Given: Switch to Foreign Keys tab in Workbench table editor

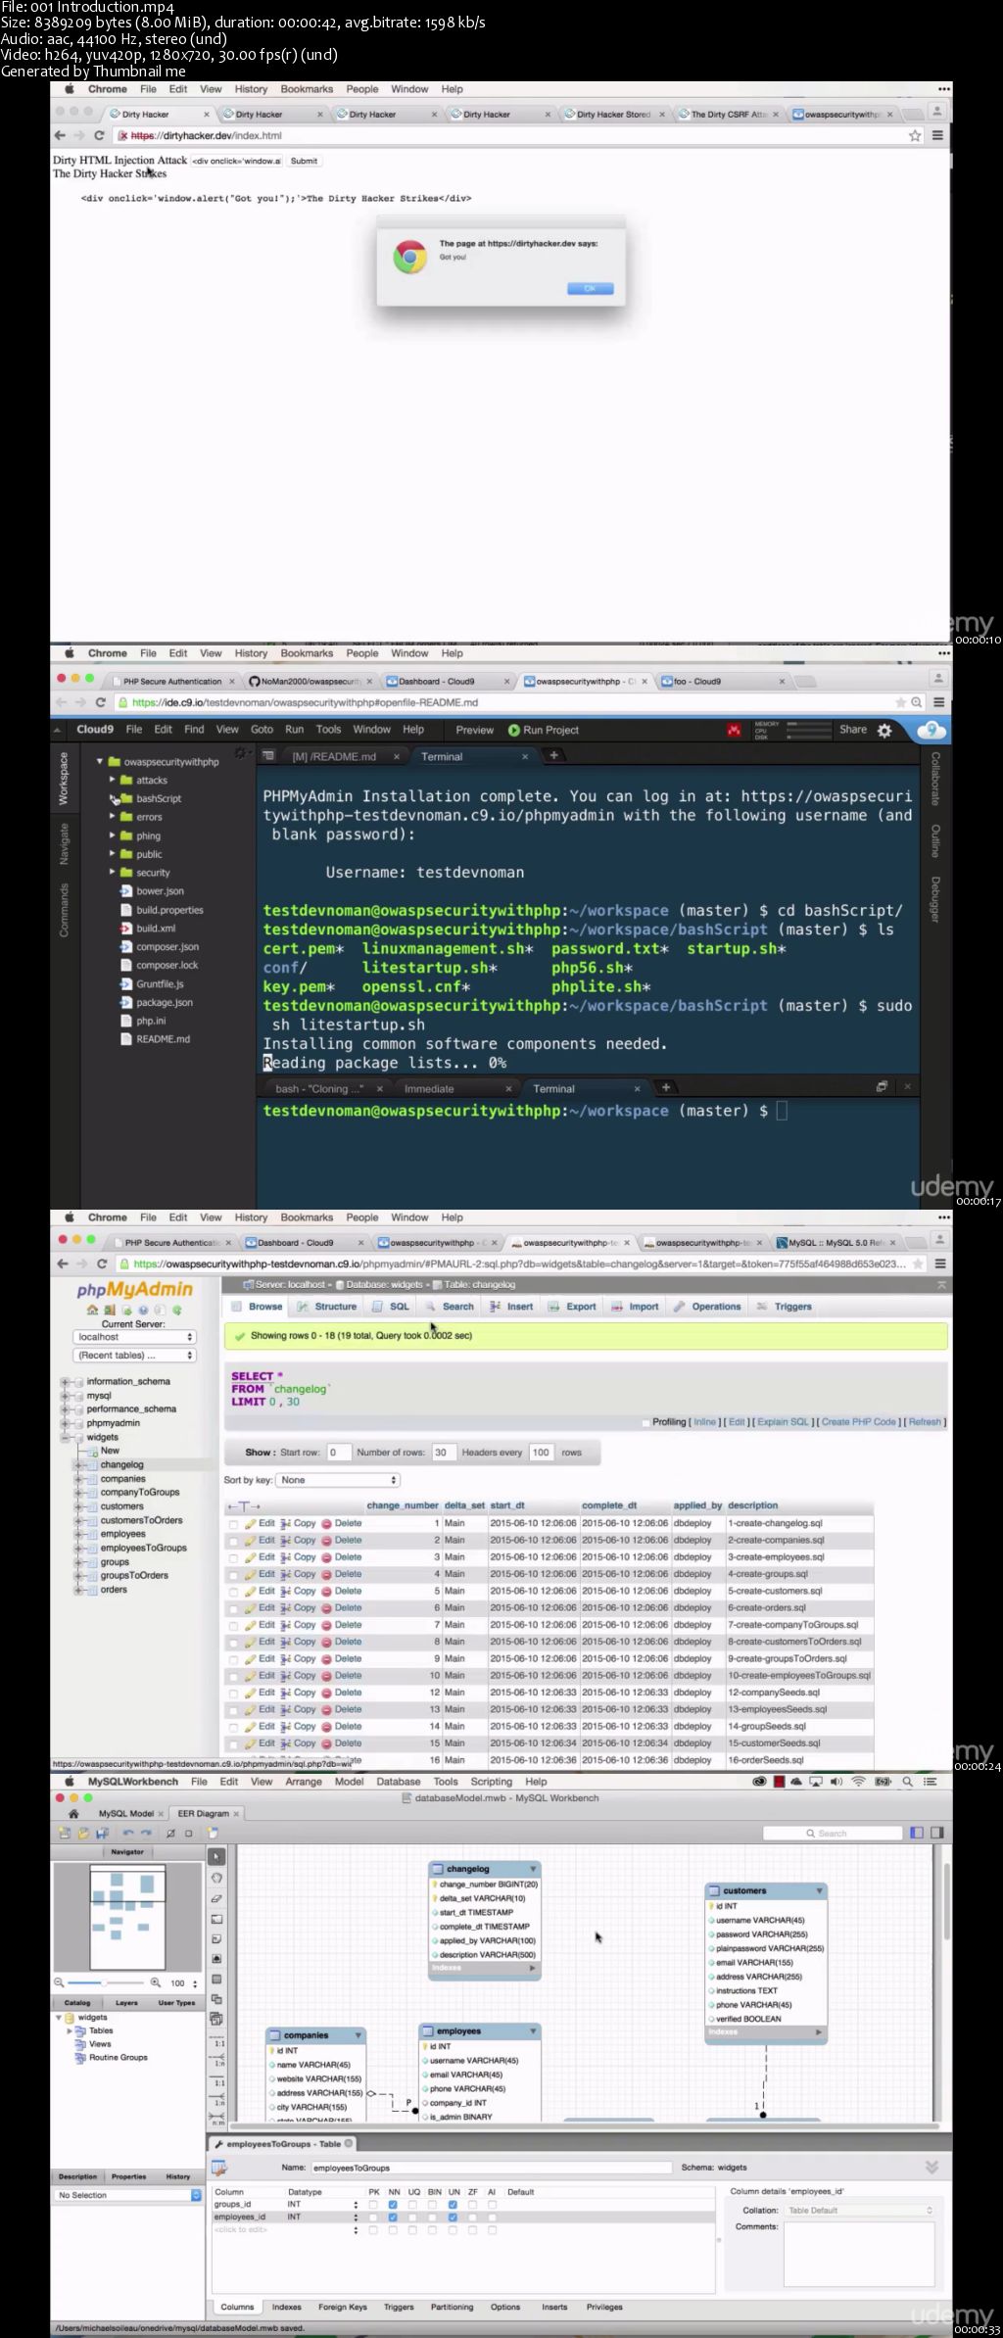Looking at the screenshot, I should click(x=343, y=2307).
